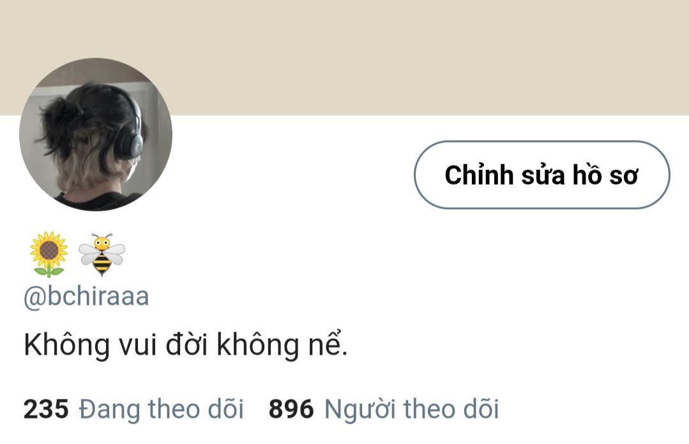This screenshot has height=444, width=689.
Task: Click the '@' symbol of the handle
Action: point(34,297)
